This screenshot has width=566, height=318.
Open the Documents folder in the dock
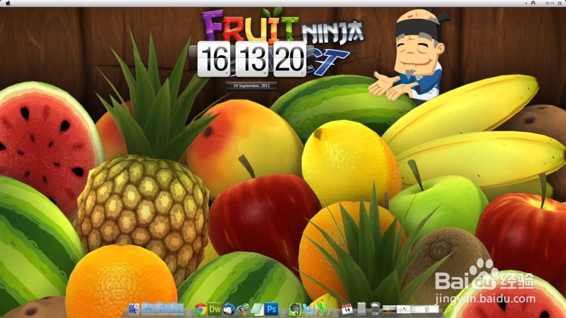point(176,308)
